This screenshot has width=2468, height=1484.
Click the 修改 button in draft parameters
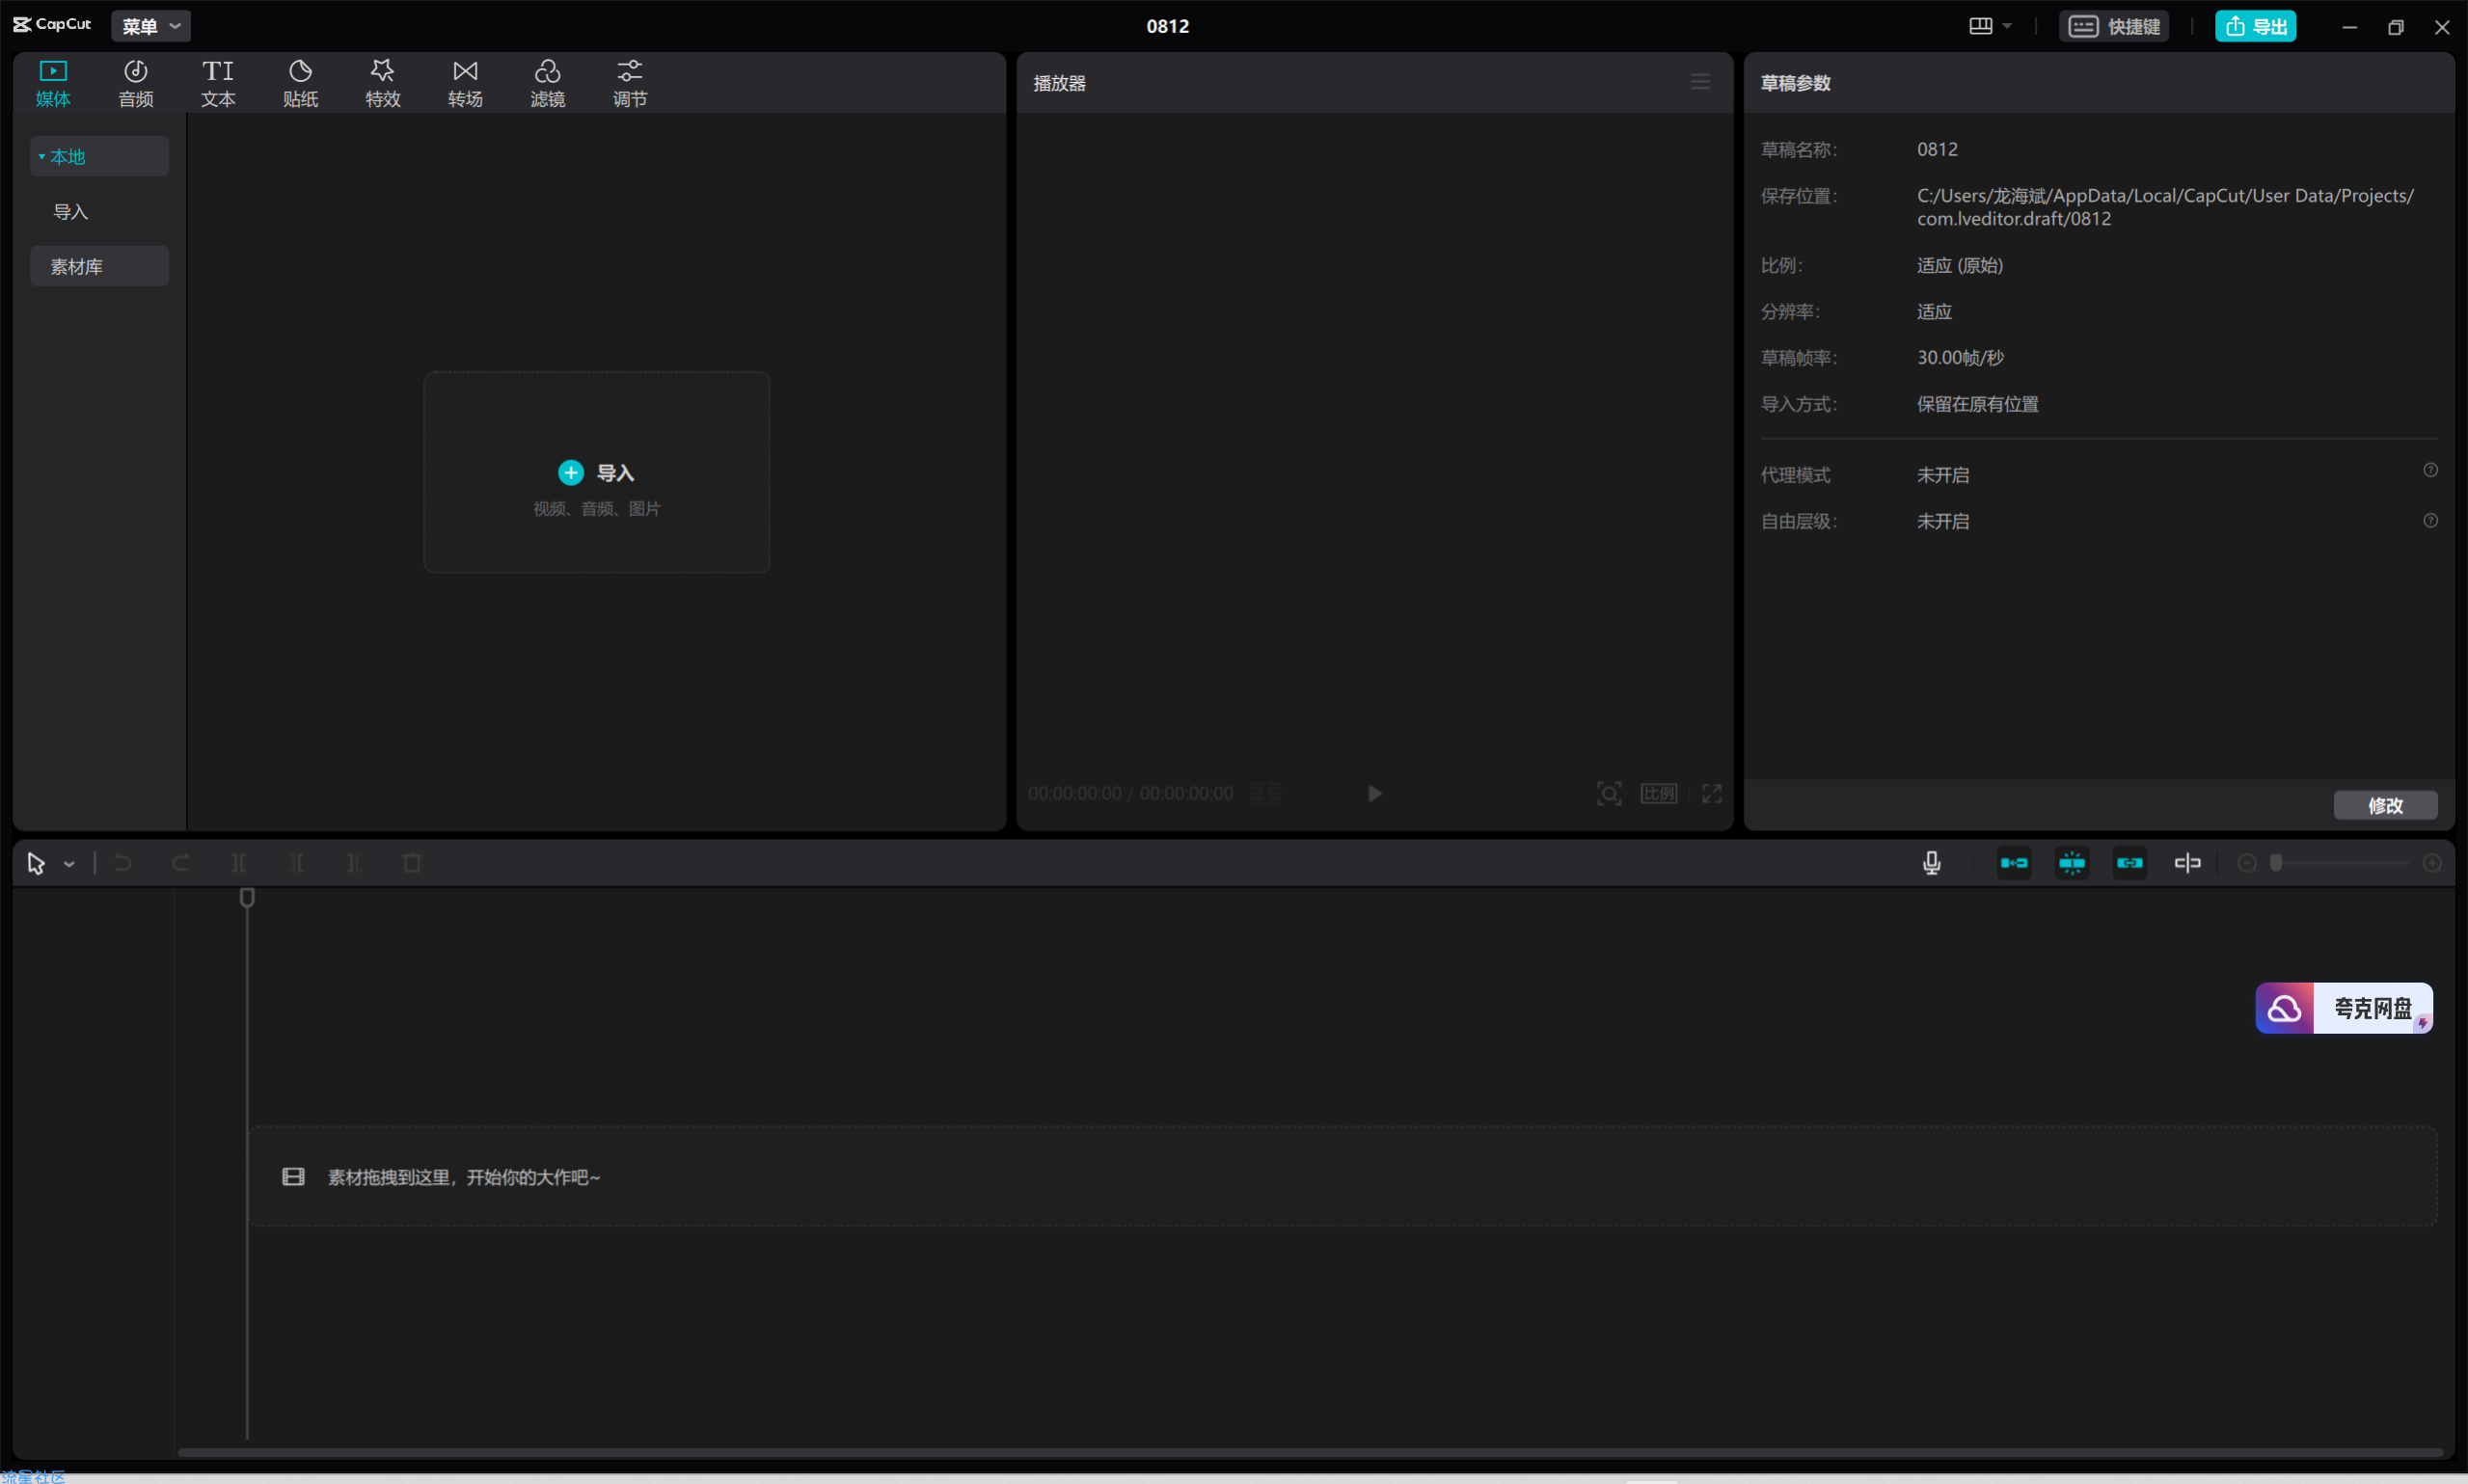(2385, 805)
